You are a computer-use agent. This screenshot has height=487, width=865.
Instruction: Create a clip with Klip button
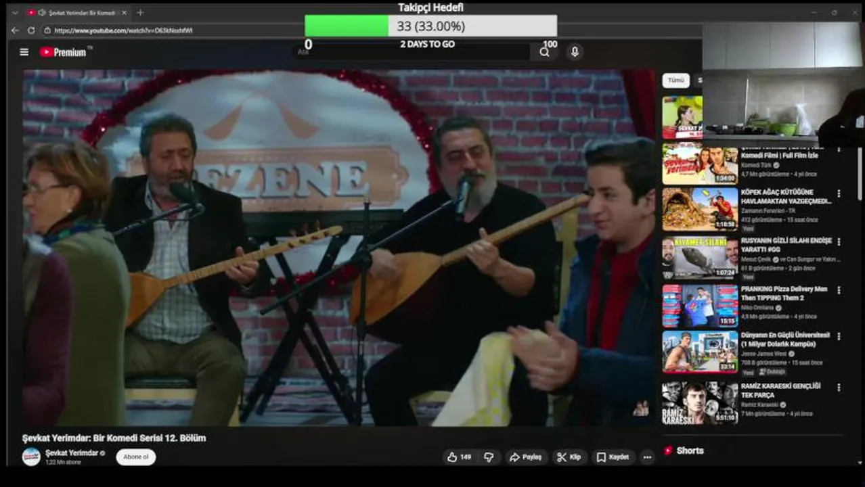[569, 457]
